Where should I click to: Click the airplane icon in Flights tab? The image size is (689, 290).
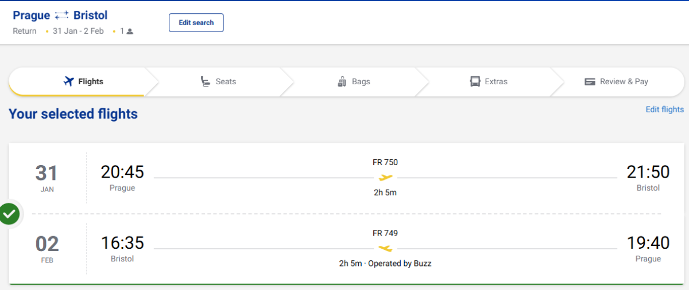(69, 81)
